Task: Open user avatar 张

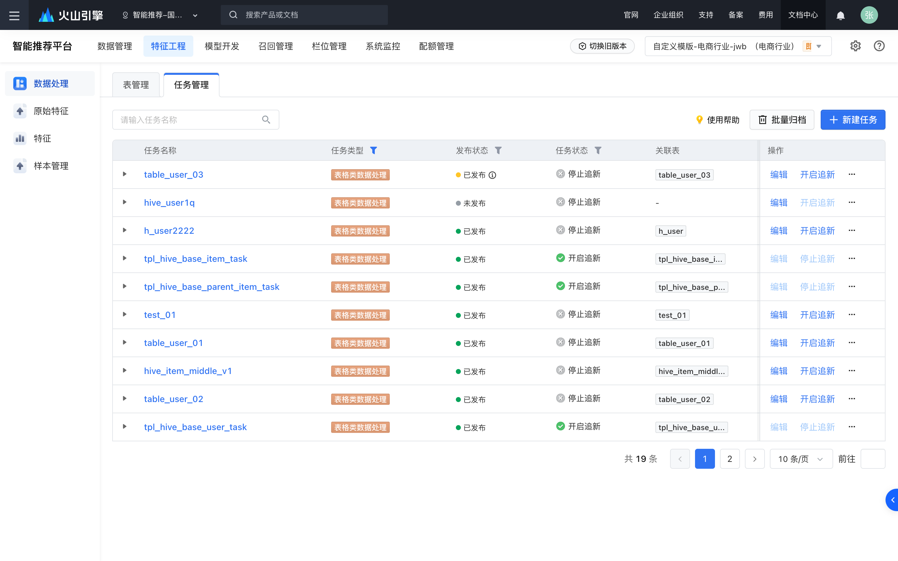Action: tap(869, 15)
